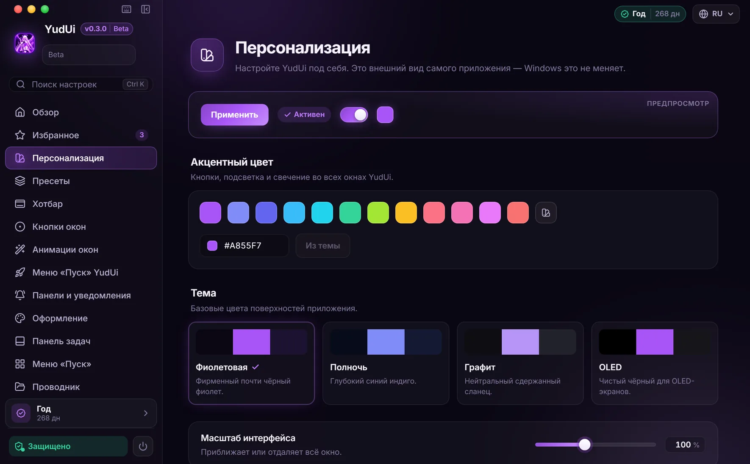Click the magic wand icon for Анимации окон
750x464 pixels.
pyautogui.click(x=20, y=250)
